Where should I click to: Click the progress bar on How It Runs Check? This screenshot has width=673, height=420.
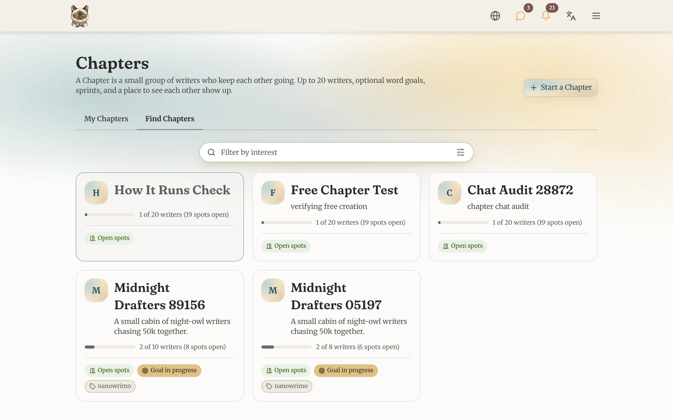coord(110,215)
